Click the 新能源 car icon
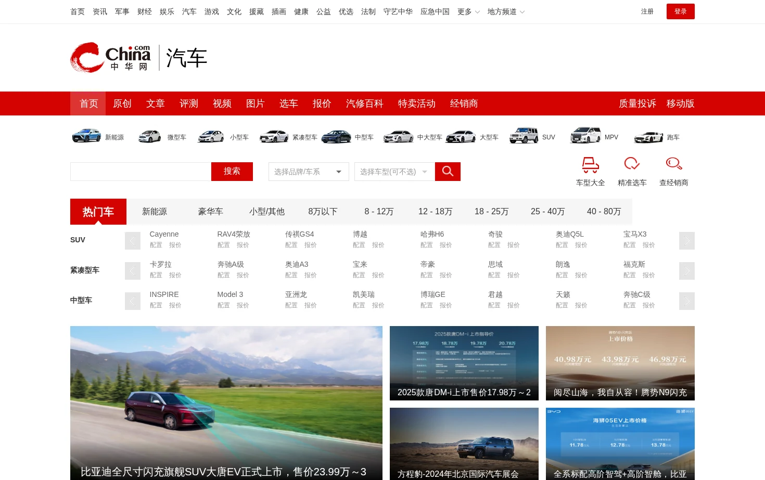 click(86, 136)
